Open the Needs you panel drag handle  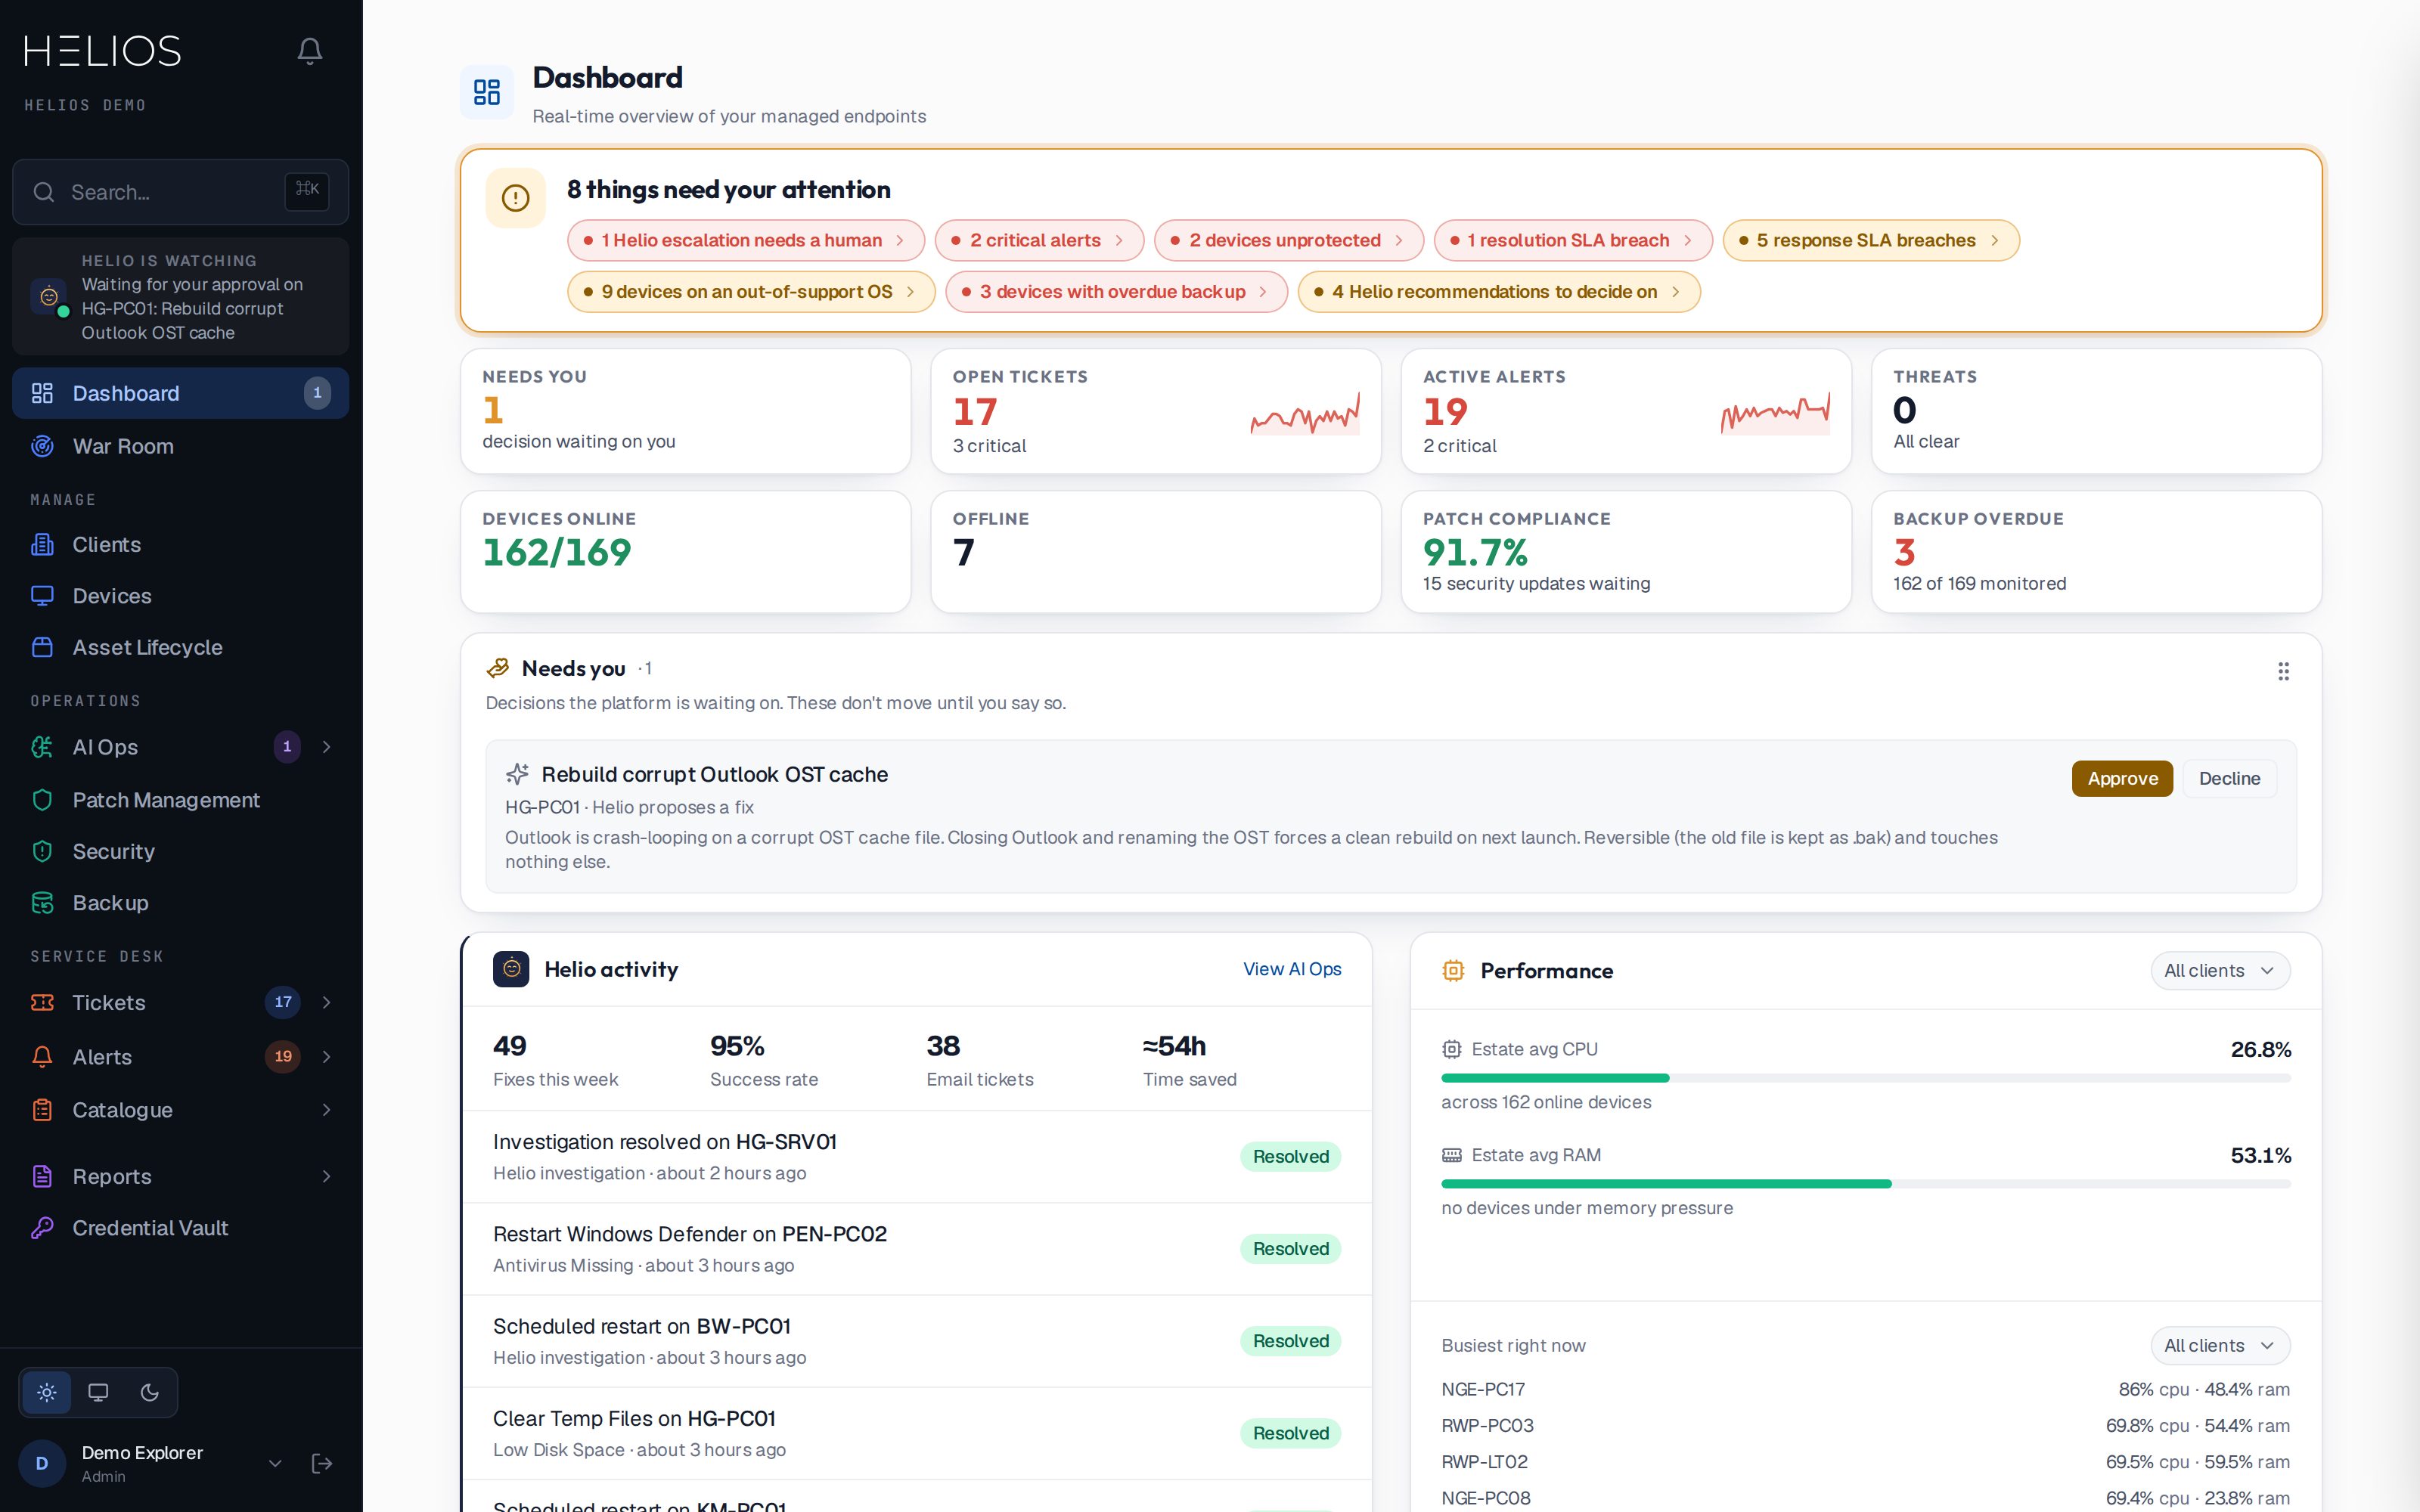[2283, 671]
